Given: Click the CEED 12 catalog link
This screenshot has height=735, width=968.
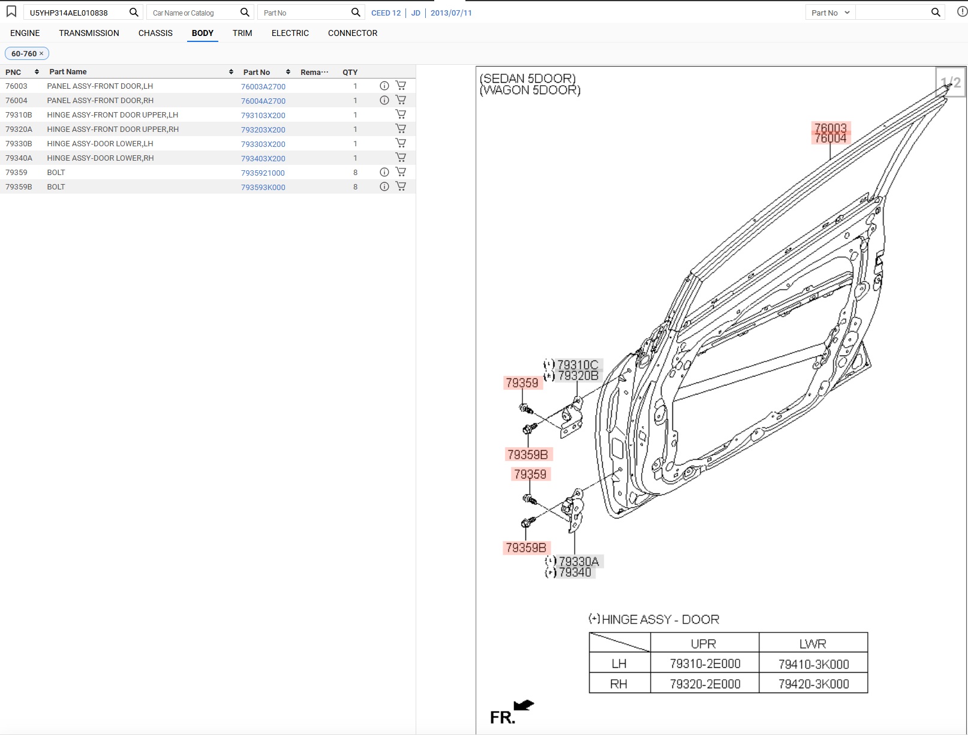Looking at the screenshot, I should click(386, 13).
